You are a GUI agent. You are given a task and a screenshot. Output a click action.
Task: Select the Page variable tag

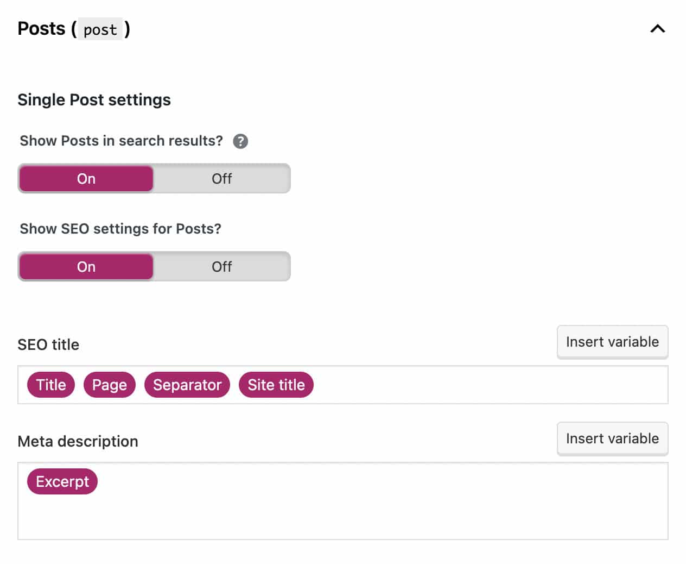click(110, 385)
